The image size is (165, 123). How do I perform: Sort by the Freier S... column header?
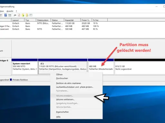click(x=86, y=20)
